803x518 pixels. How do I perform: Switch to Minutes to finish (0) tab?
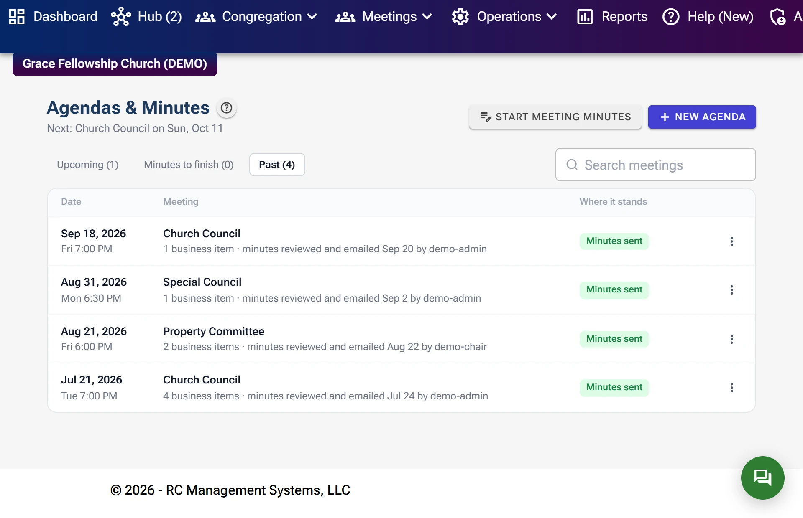pyautogui.click(x=189, y=165)
